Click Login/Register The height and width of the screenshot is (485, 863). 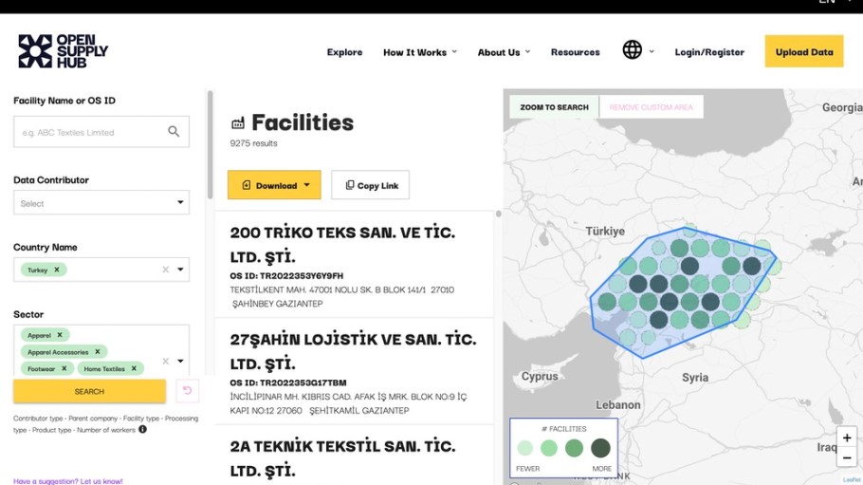point(709,52)
